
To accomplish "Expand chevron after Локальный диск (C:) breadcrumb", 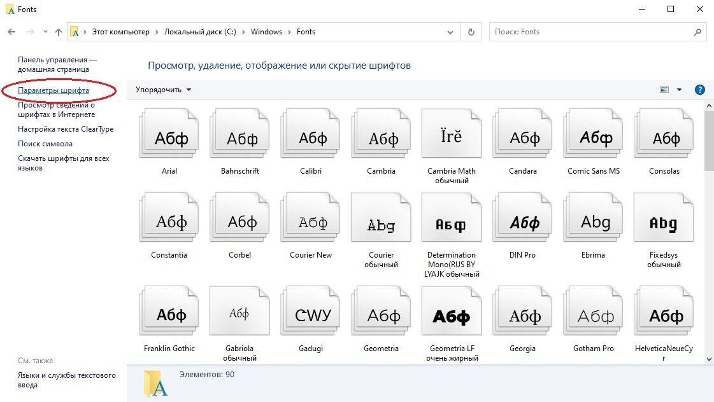I will 243,32.
